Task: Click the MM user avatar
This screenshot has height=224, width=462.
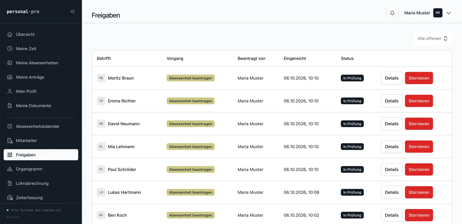Action: tap(438, 13)
